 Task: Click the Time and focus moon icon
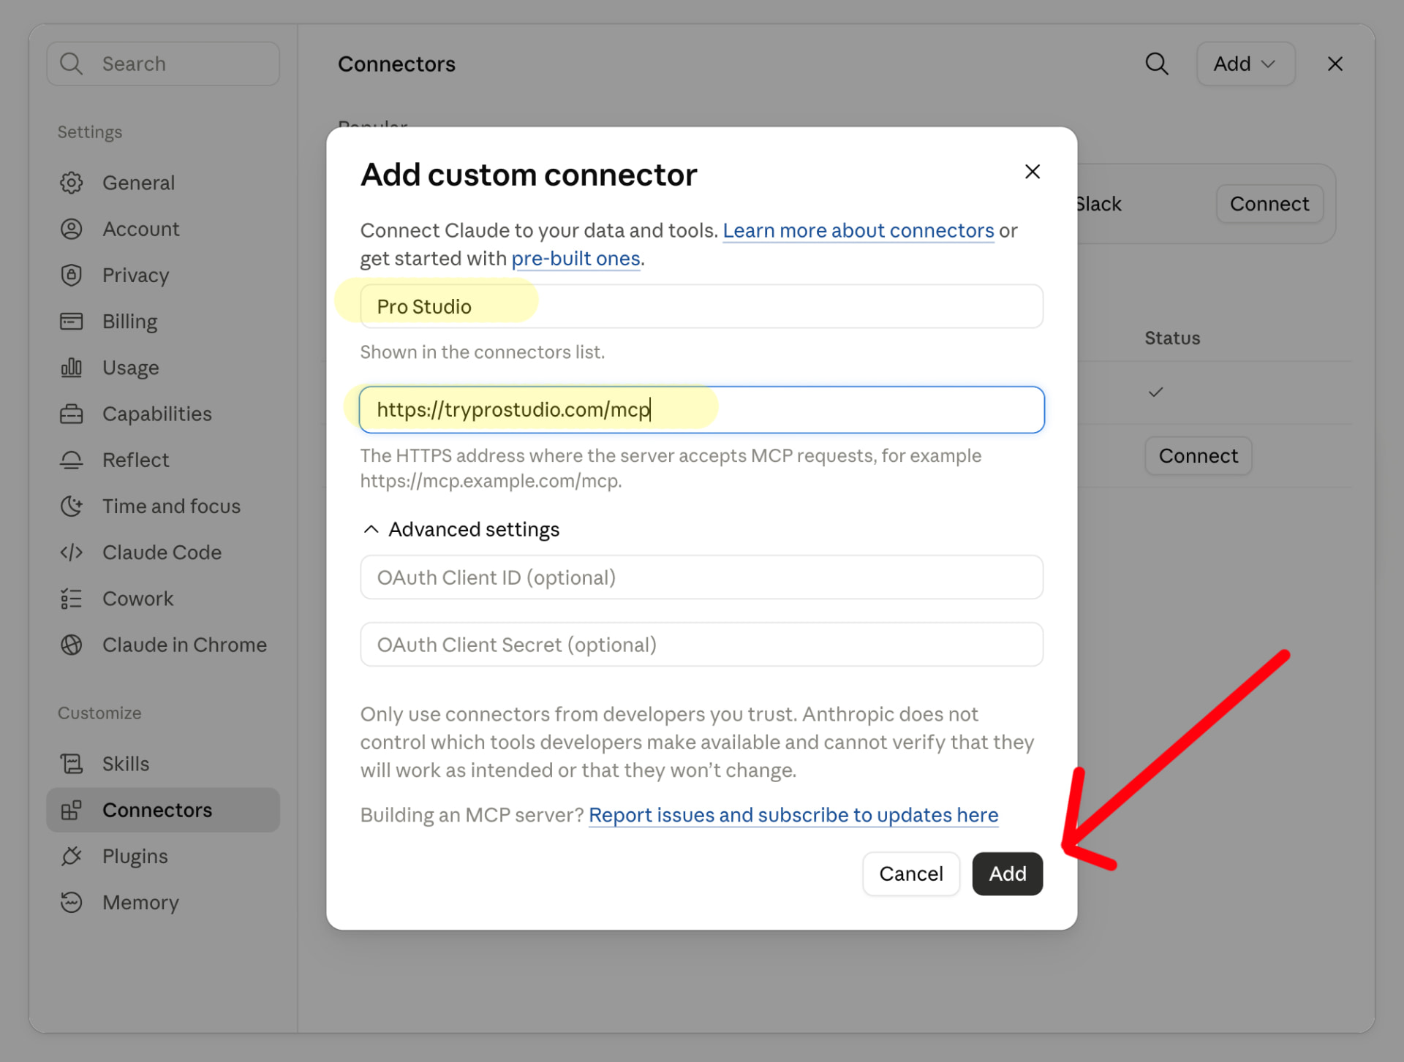[71, 506]
